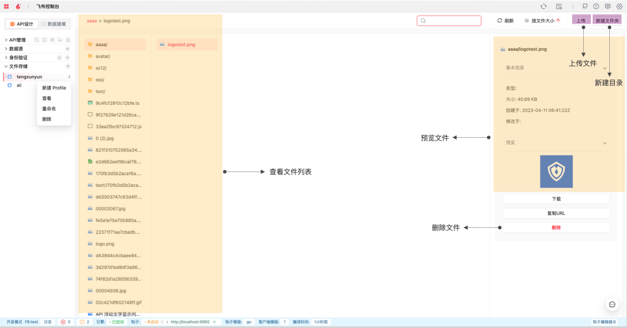Click the 复制URL button
This screenshot has width=627, height=328.
[556, 214]
